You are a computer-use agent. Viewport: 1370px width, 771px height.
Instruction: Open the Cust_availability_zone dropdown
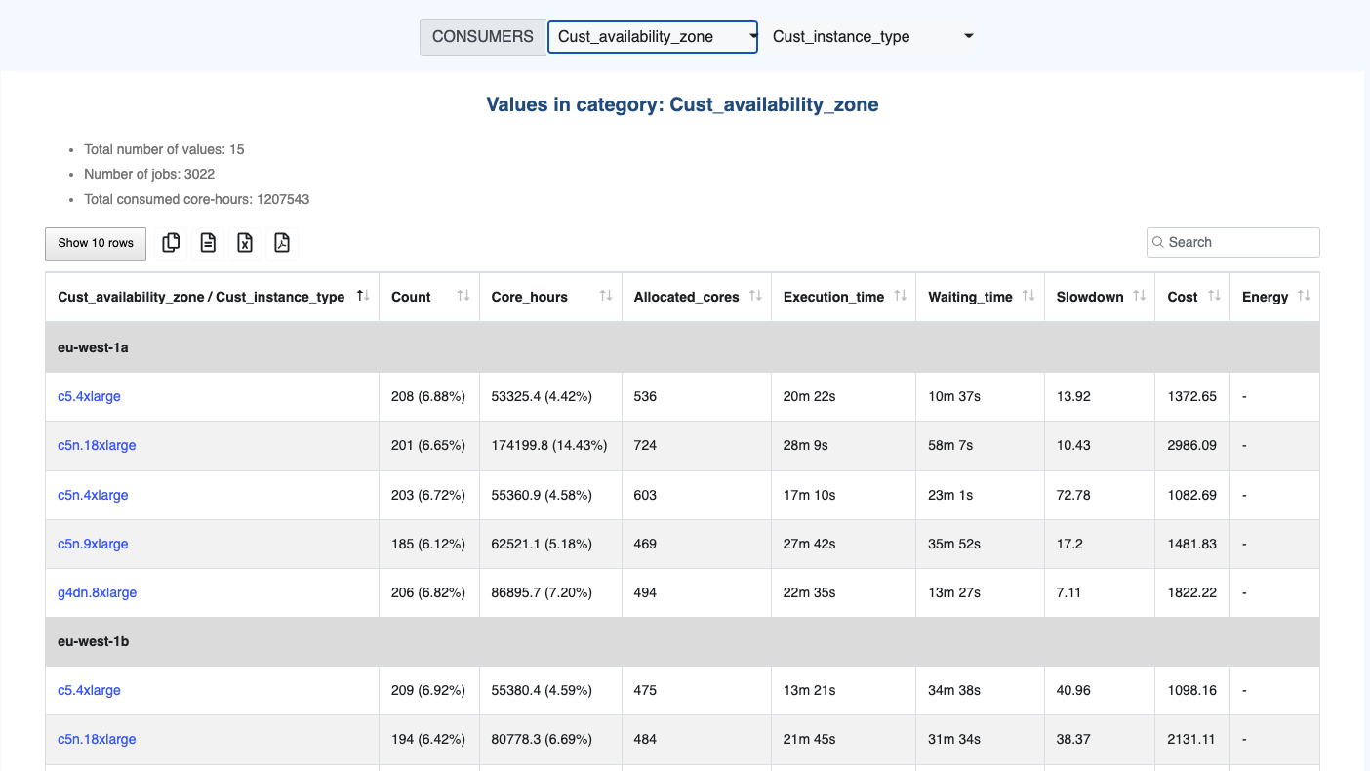click(x=652, y=37)
